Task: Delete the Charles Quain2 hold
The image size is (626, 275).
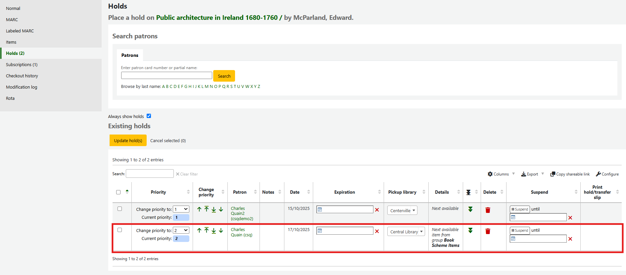Action: [488, 210]
